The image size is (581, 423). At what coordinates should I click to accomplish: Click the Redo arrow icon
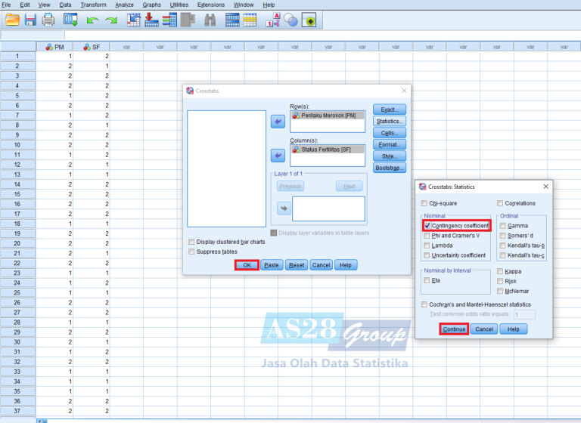click(112, 21)
